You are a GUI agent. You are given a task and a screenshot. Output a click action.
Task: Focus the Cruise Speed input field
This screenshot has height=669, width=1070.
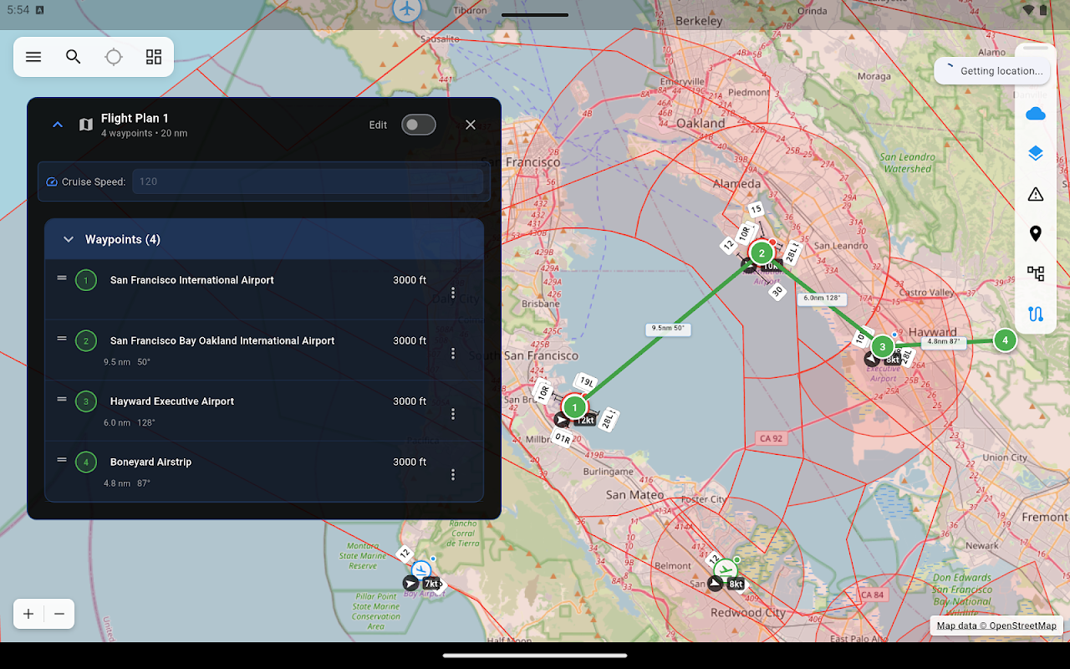pyautogui.click(x=308, y=181)
